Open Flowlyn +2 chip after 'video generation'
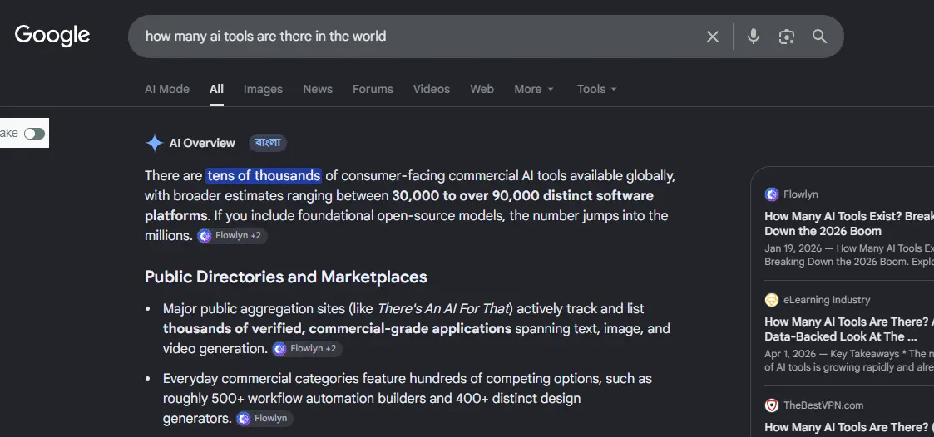Viewport: 934px width, 437px height. (x=307, y=349)
